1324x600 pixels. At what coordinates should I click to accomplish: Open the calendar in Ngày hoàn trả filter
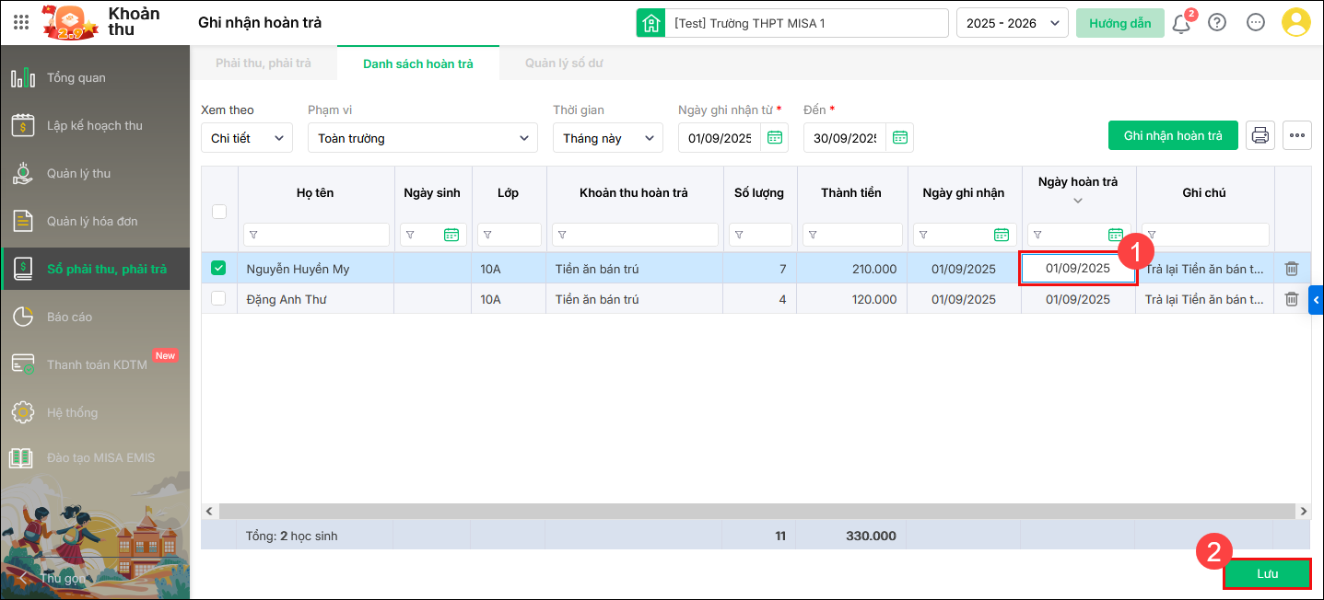coord(1116,235)
